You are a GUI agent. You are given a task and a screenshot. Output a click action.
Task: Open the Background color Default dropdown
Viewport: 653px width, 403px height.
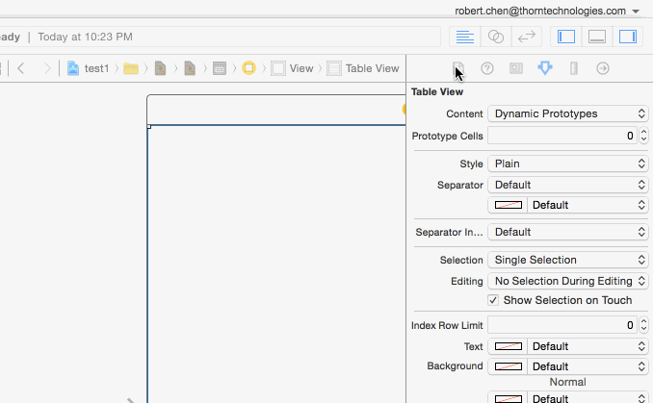click(588, 366)
